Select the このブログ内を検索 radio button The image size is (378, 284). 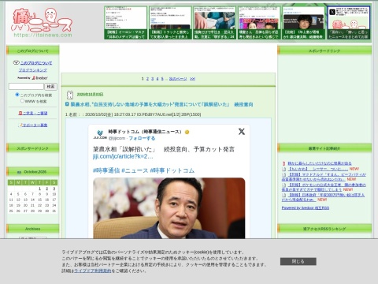pos(17,95)
